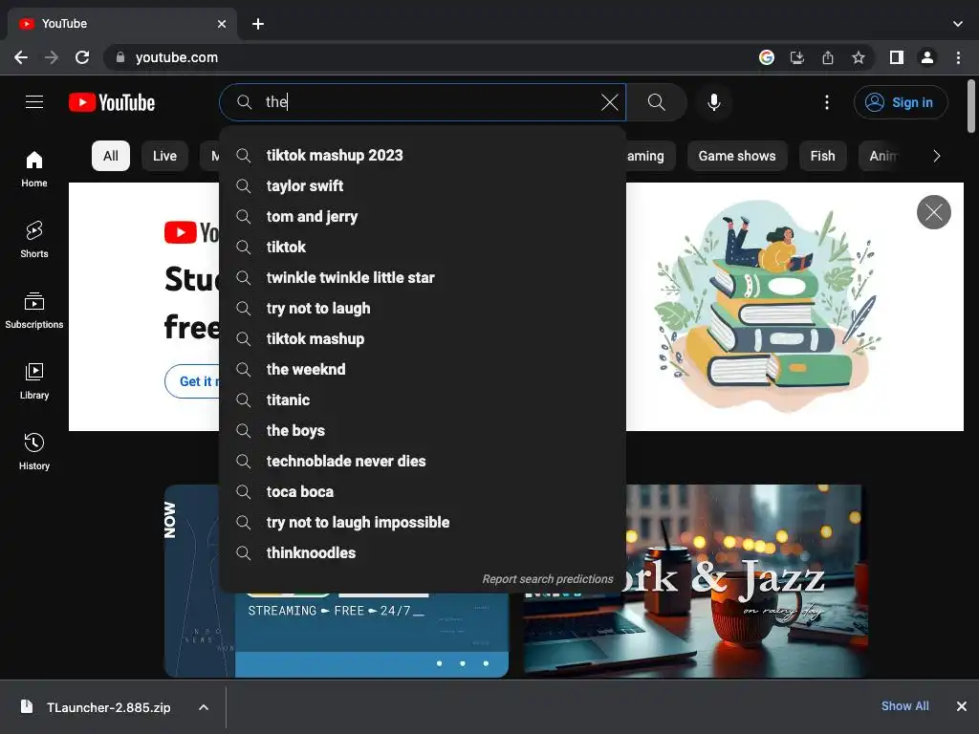This screenshot has width=979, height=734.
Task: Choose suggestion taylor swift
Action: [422, 186]
